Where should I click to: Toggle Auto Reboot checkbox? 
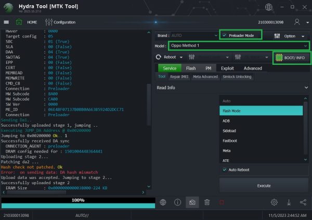pos(225,170)
